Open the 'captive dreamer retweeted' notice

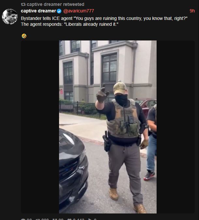(x=53, y=4)
